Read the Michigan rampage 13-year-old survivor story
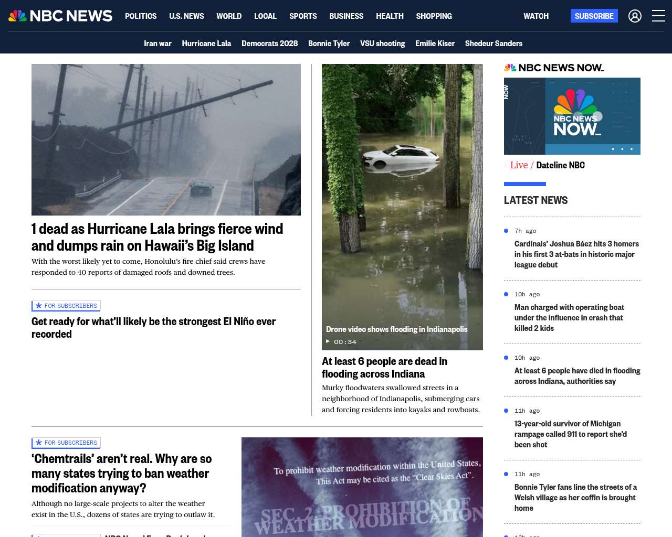 571,434
